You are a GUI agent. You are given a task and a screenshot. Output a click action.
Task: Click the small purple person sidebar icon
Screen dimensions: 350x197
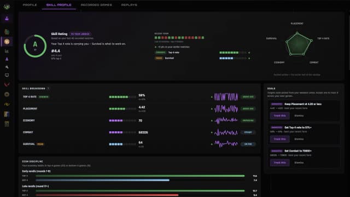[7, 59]
